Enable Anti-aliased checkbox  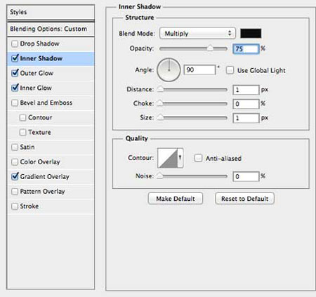pyautogui.click(x=198, y=158)
